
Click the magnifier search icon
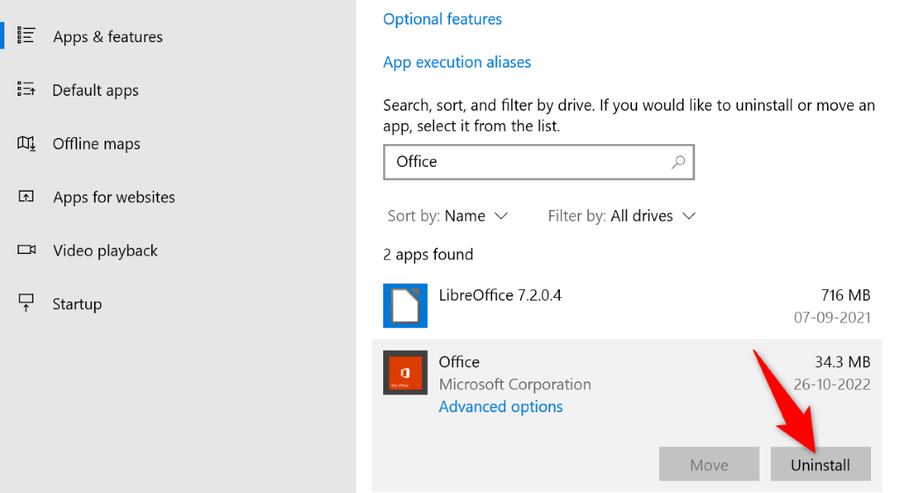[x=678, y=162]
